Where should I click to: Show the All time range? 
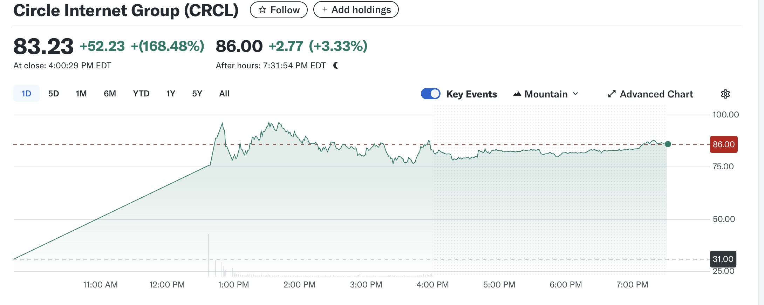(x=224, y=94)
